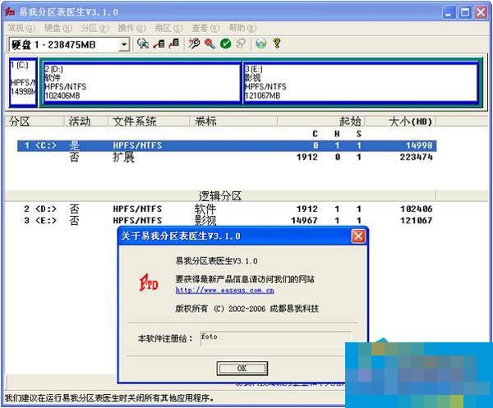The height and width of the screenshot is (408, 493).
Task: Select the 1 <C:> HPFS/NTFS table row
Action: click(x=227, y=145)
